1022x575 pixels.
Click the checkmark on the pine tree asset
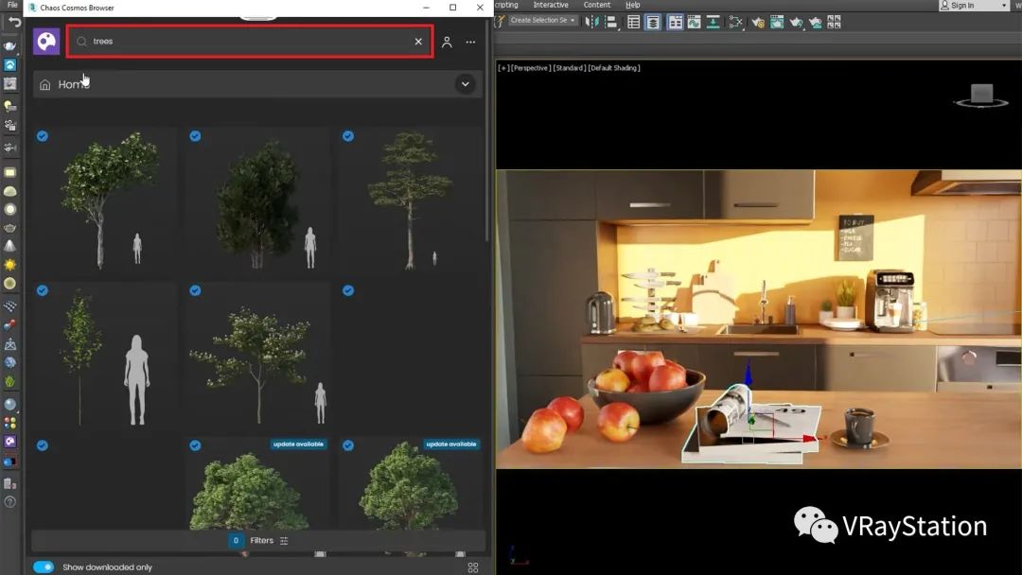click(x=348, y=136)
